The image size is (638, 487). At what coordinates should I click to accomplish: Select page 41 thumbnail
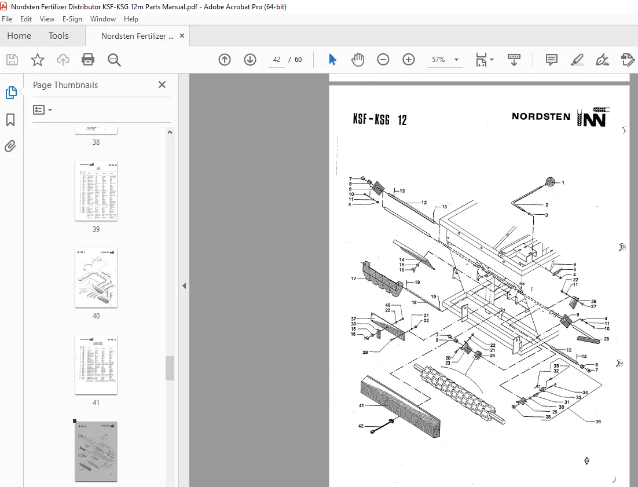click(x=96, y=365)
